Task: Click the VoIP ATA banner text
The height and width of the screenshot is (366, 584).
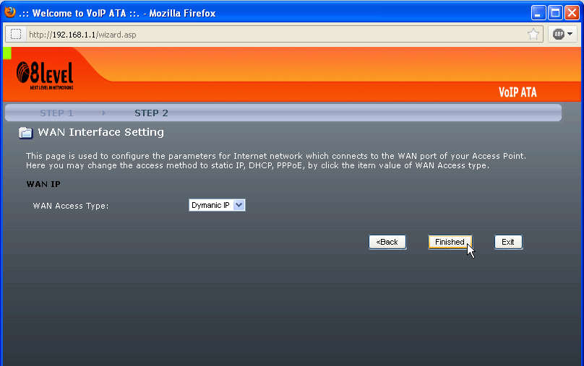Action: point(518,92)
